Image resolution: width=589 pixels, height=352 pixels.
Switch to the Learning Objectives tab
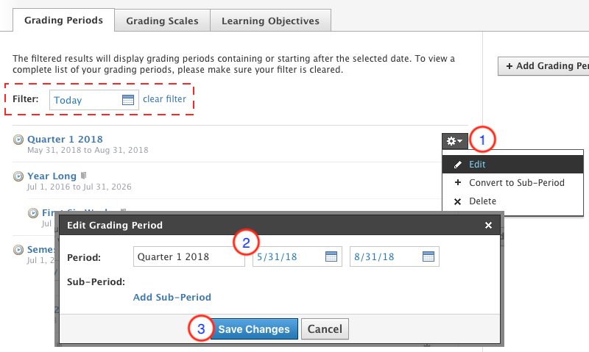(270, 21)
